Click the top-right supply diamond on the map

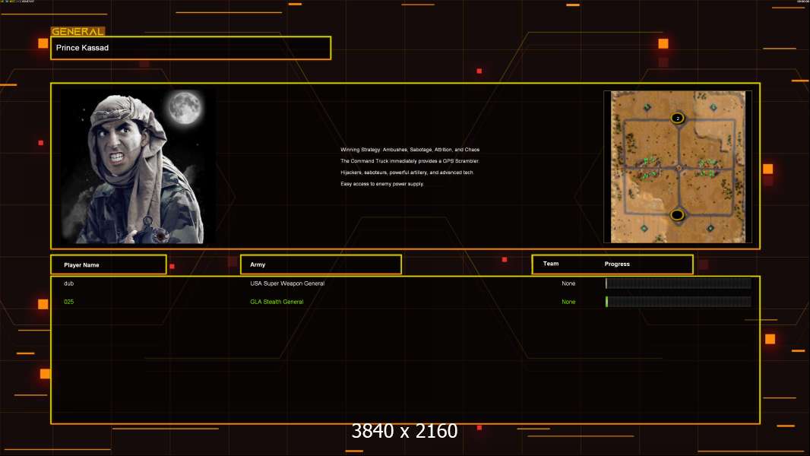[713, 107]
